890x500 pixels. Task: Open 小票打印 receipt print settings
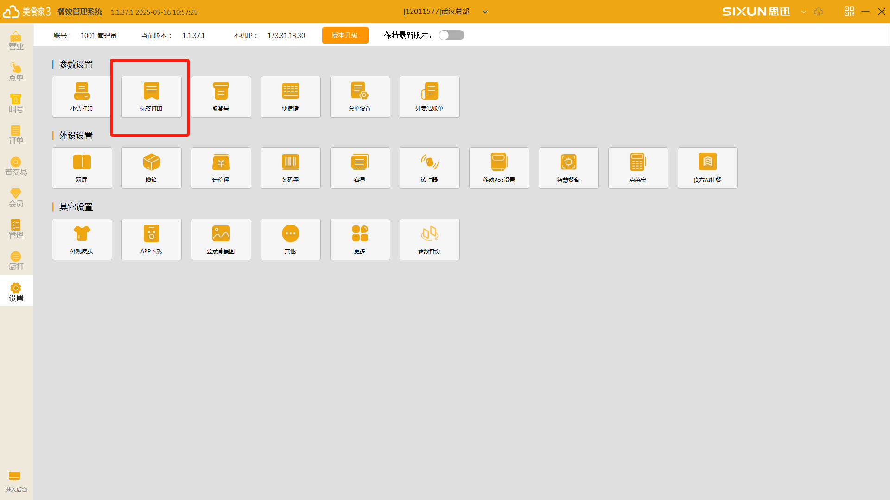point(82,97)
